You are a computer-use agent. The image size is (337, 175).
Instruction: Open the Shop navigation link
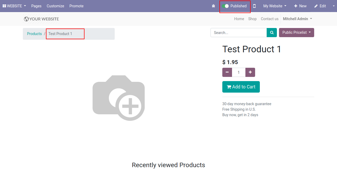[252, 19]
